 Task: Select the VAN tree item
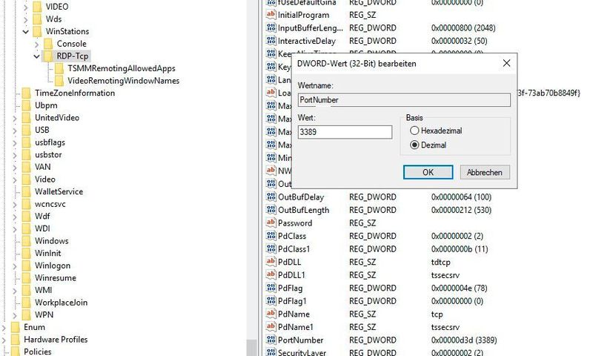[43, 167]
